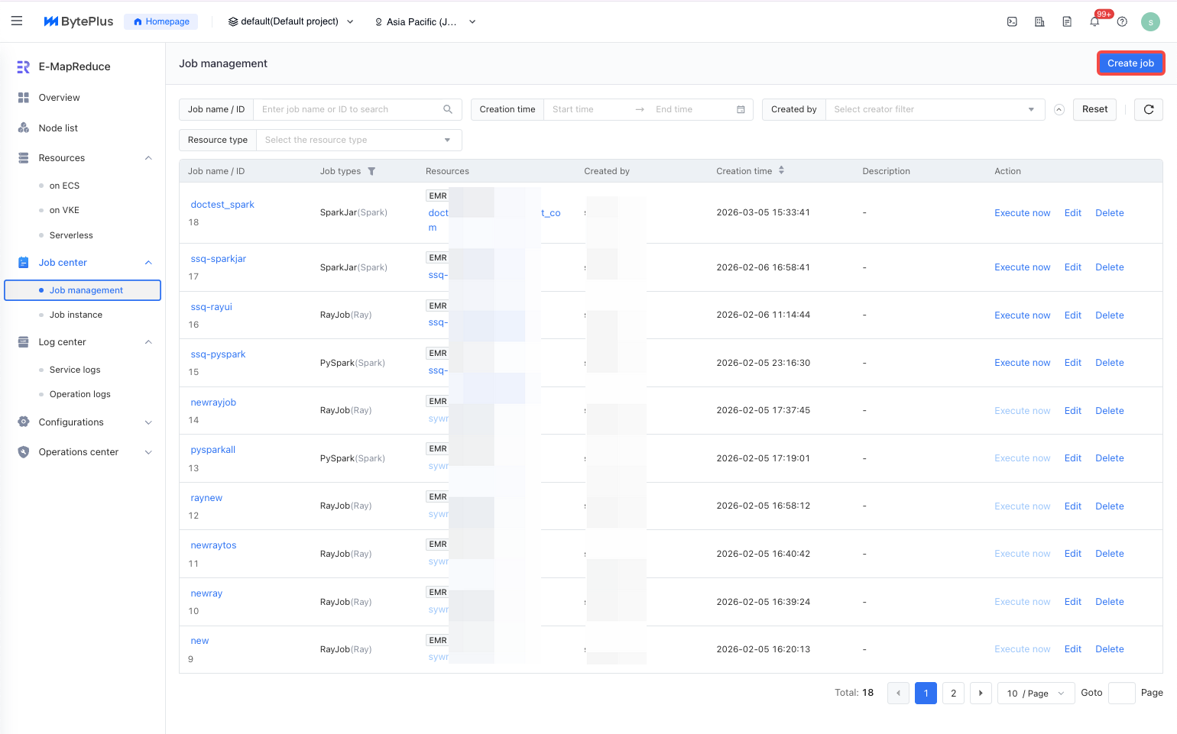This screenshot has width=1177, height=734.
Task: Go to page 2 of results
Action: [x=953, y=694]
